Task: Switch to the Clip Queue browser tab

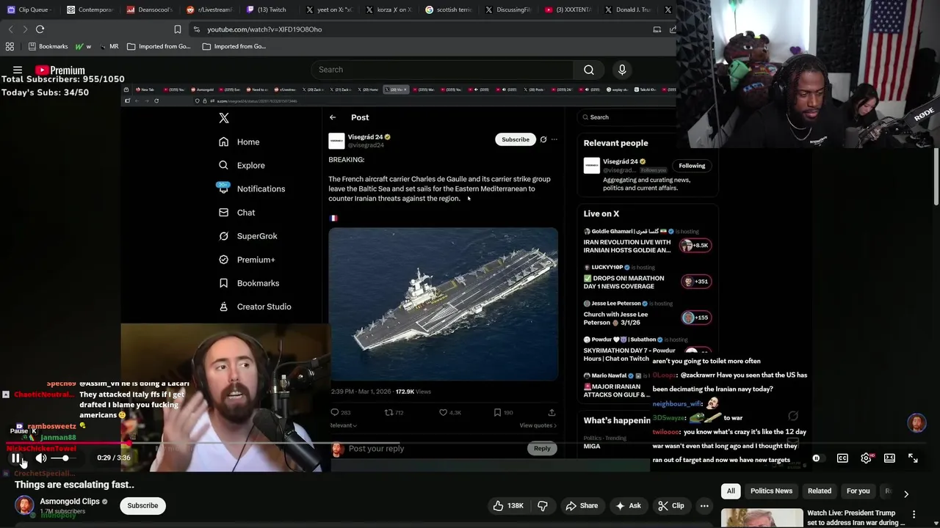Action: pos(29,10)
